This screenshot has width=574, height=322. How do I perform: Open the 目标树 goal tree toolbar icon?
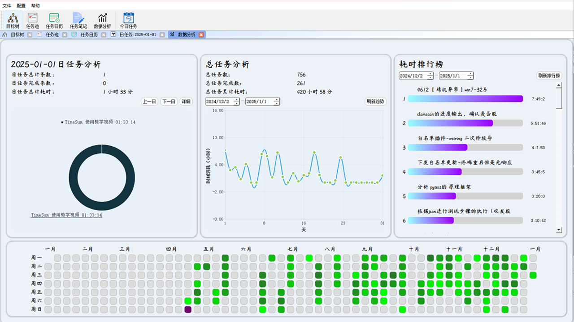(13, 21)
